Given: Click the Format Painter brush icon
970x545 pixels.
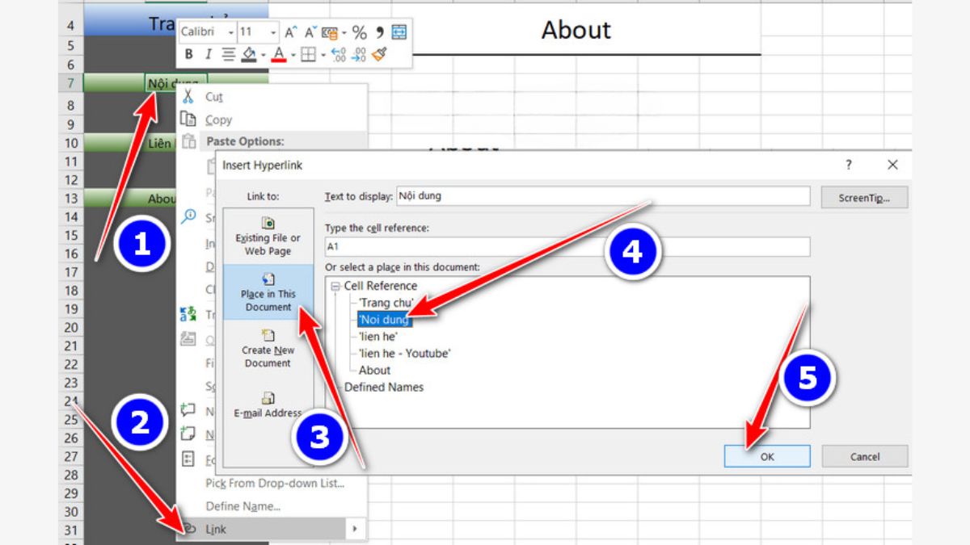Looking at the screenshot, I should click(x=380, y=55).
